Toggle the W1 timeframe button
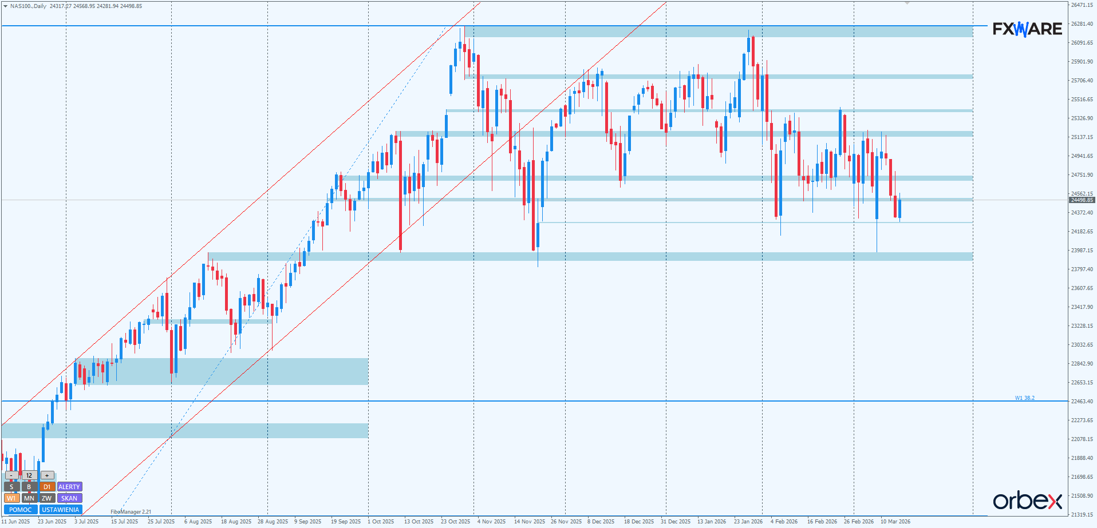 click(11, 498)
